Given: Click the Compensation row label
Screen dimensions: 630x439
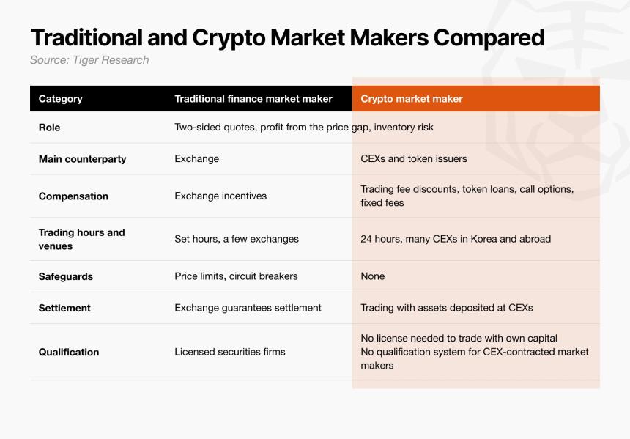Looking at the screenshot, I should coord(73,196).
